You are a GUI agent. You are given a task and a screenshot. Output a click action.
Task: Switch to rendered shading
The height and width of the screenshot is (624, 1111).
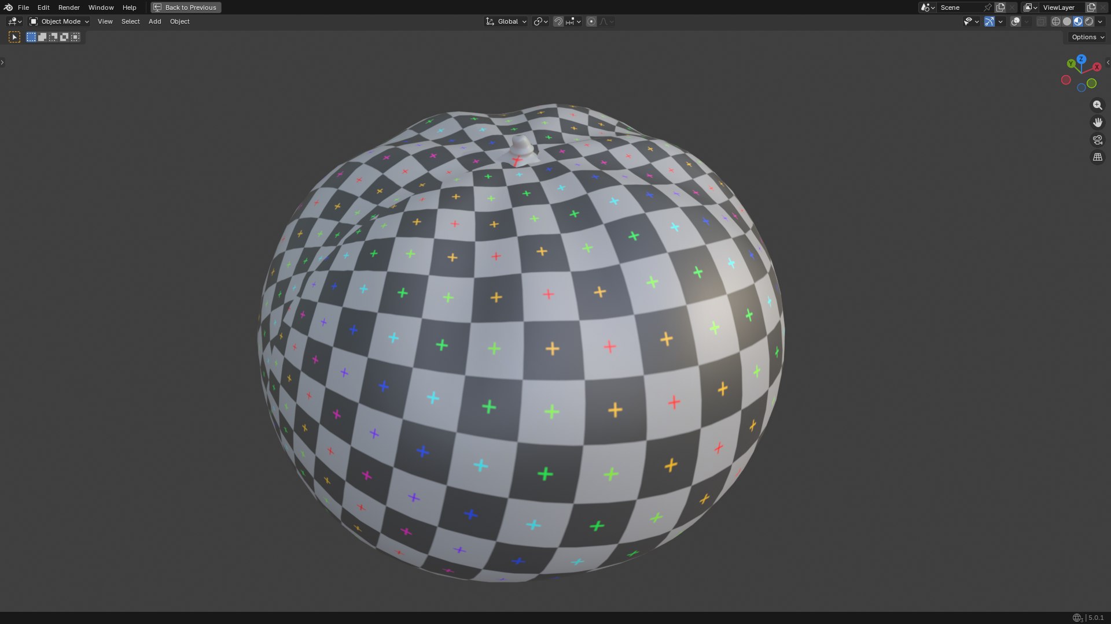[1089, 21]
